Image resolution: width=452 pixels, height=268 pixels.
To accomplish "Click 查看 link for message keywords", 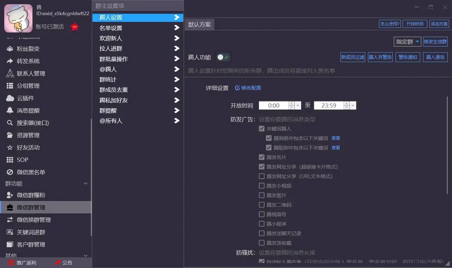I will [x=336, y=138].
